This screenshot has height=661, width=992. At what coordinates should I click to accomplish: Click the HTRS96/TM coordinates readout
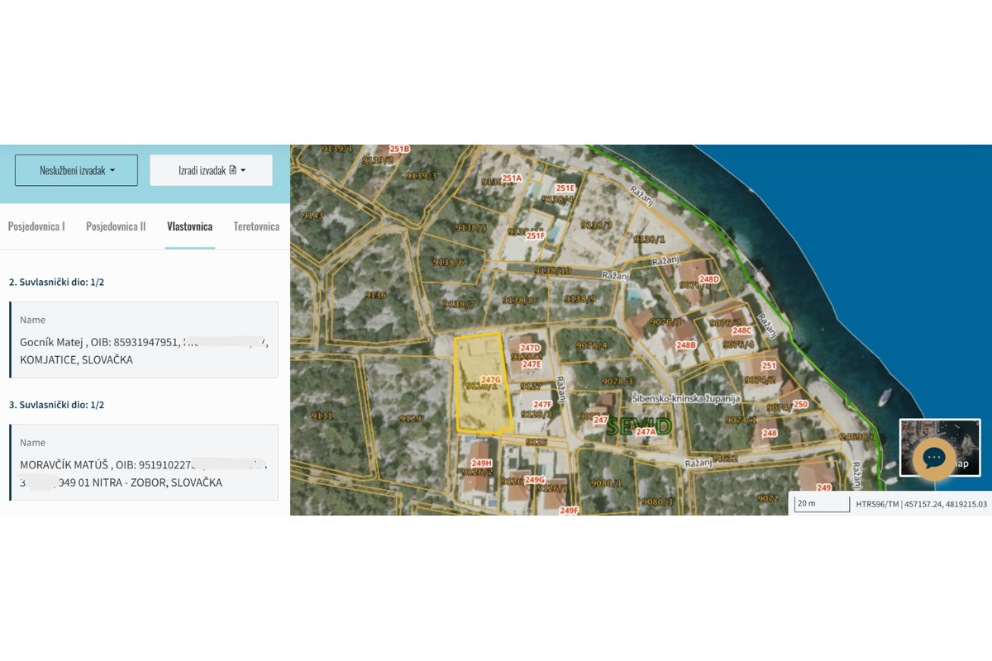921,504
